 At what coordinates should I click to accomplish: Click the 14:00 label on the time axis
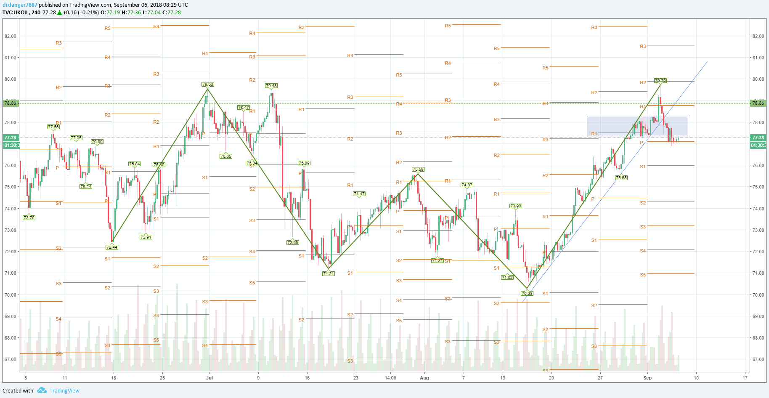[x=390, y=378]
